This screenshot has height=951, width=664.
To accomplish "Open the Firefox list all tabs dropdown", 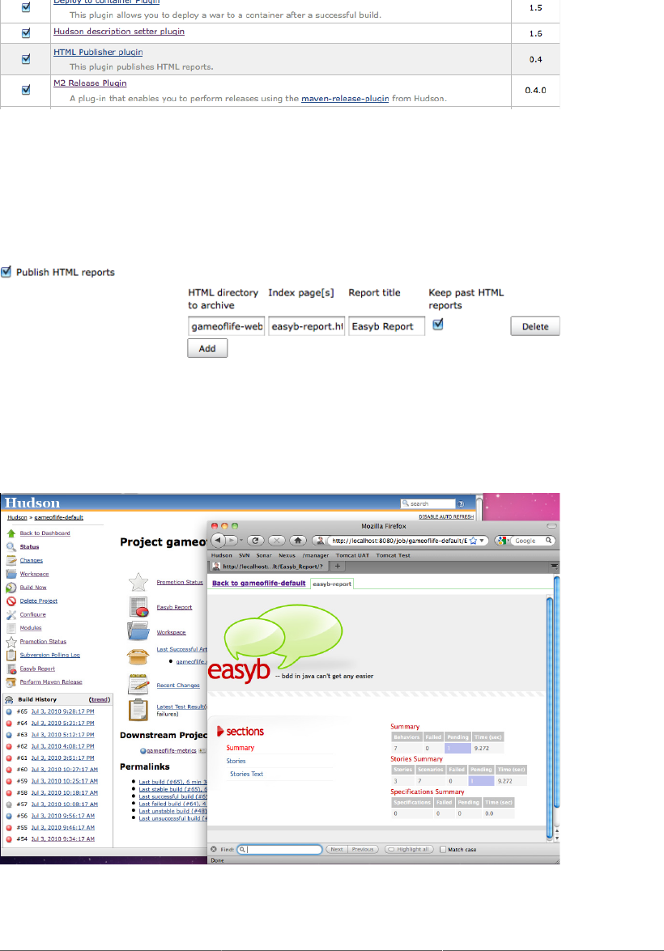I will 554,567.
